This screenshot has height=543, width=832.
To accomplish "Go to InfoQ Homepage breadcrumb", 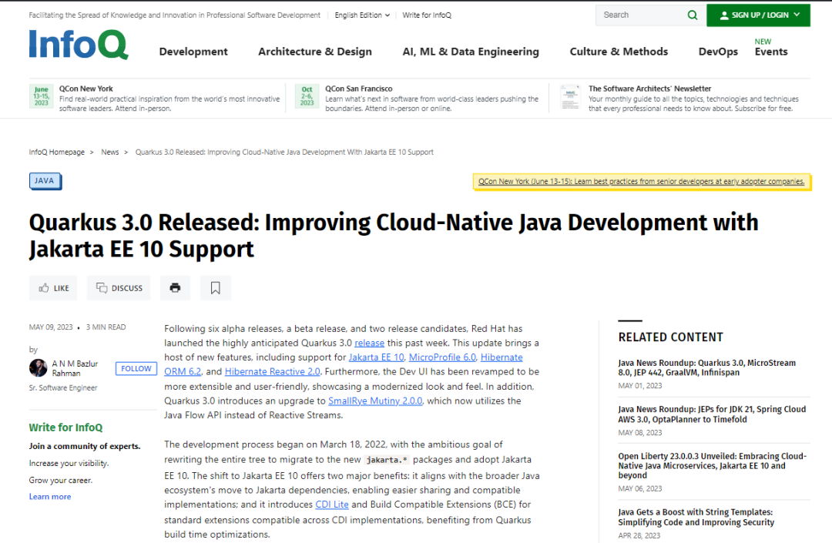I will (x=57, y=153).
